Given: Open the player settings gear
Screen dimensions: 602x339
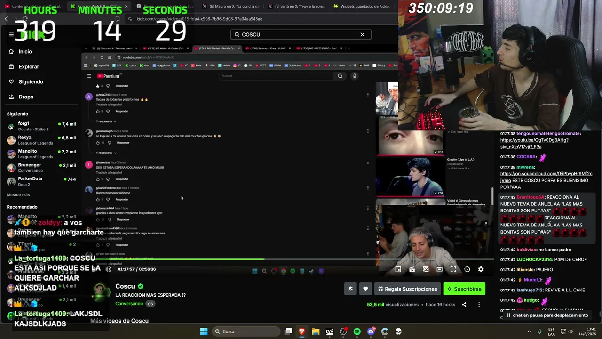Looking at the screenshot, I should click(481, 269).
